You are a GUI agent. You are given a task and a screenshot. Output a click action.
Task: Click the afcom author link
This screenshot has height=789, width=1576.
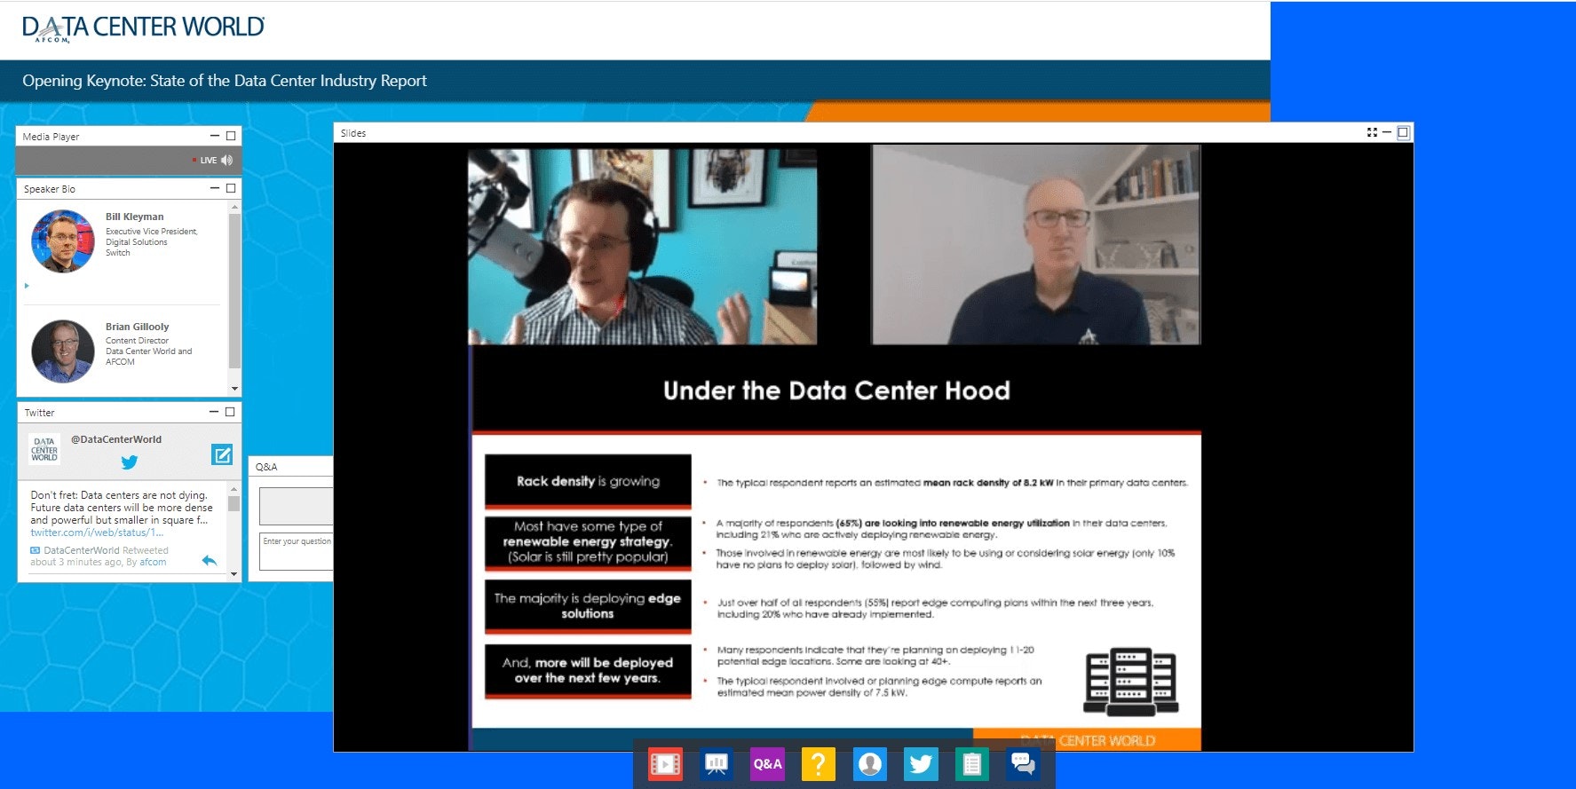(x=153, y=562)
